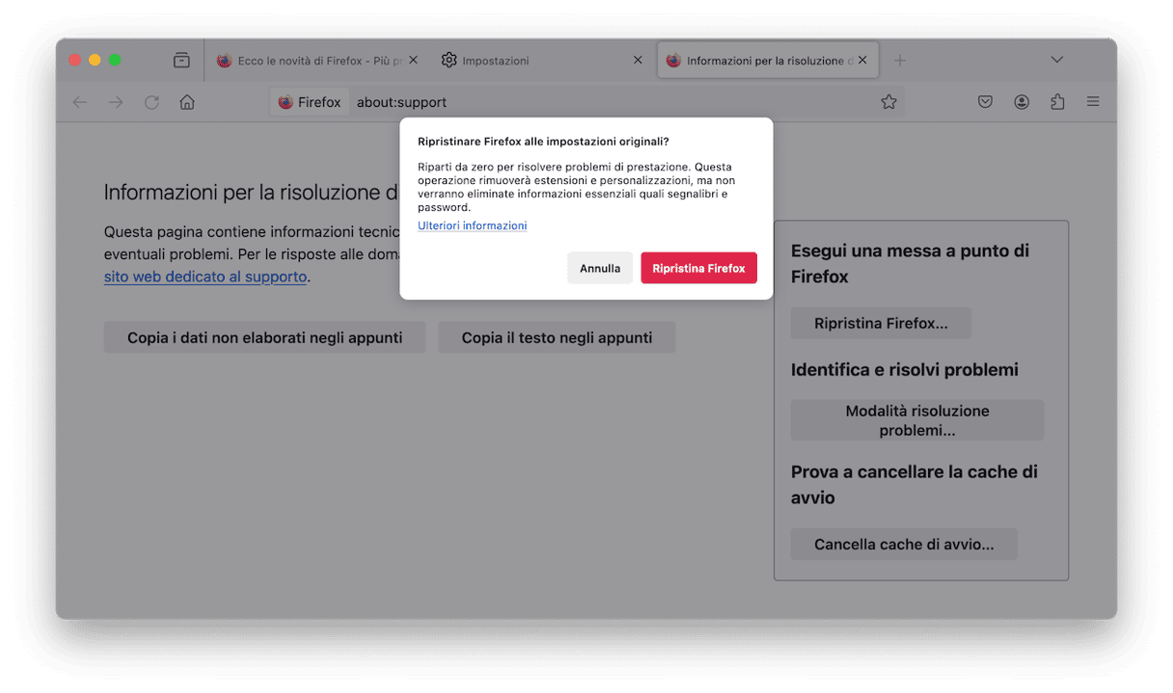Expand the list all tabs chevron
The image size is (1173, 693).
(x=1057, y=60)
